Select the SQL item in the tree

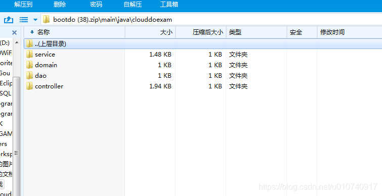(x=6, y=93)
